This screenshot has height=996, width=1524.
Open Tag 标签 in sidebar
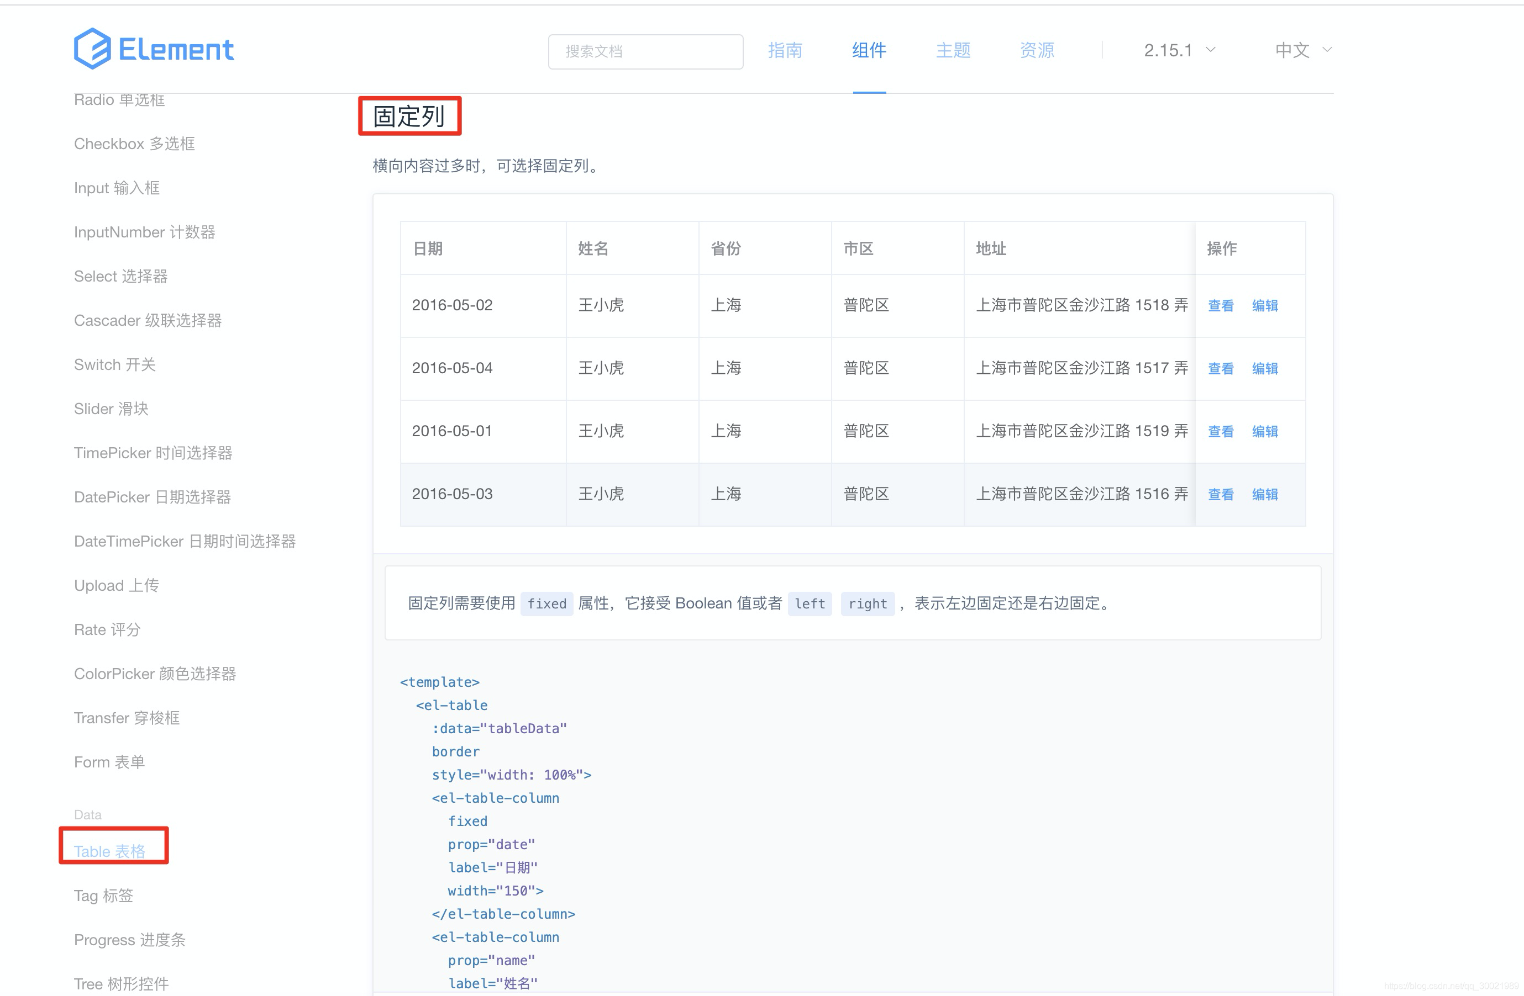(104, 896)
